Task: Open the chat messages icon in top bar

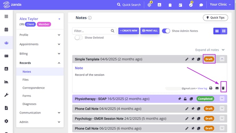Action: [x=201, y=5]
